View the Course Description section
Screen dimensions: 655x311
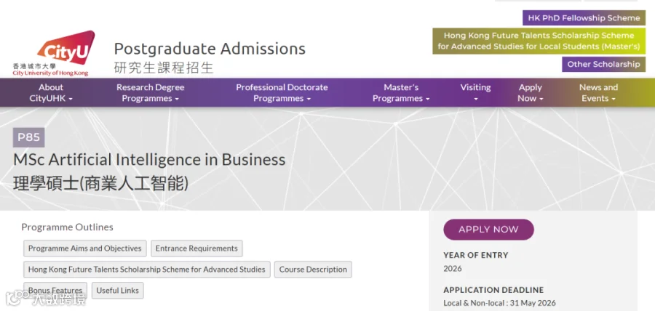(313, 270)
